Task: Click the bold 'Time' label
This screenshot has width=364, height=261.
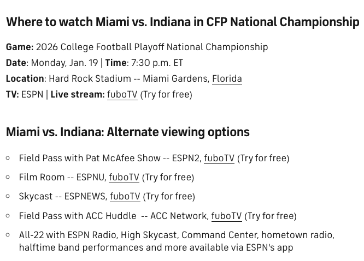Action: [x=115, y=63]
